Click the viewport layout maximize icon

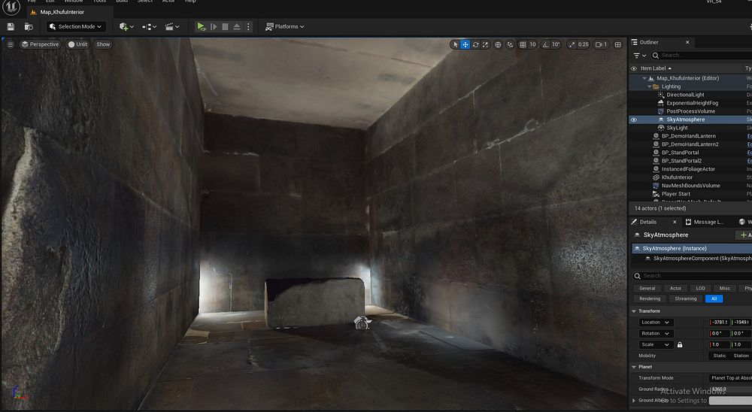pyautogui.click(x=618, y=44)
